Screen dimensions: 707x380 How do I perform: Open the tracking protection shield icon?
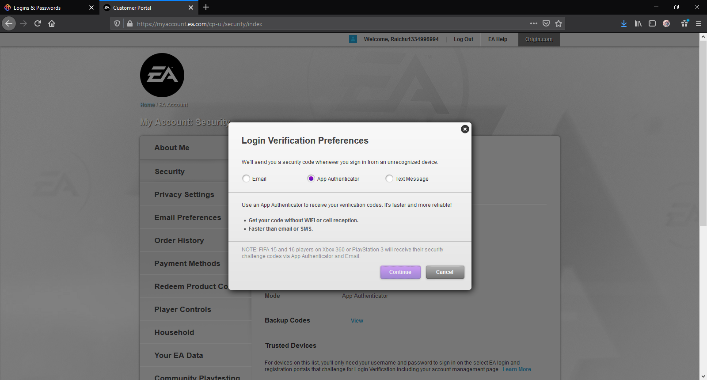point(117,24)
